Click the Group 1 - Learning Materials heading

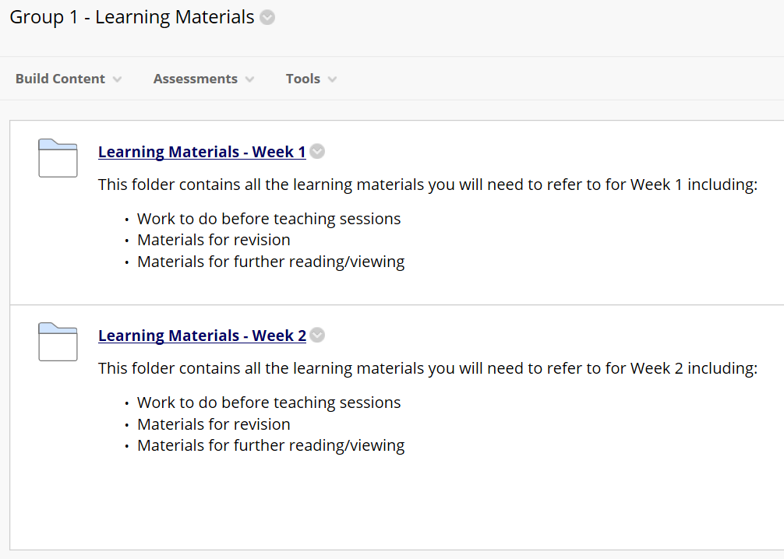[x=132, y=17]
